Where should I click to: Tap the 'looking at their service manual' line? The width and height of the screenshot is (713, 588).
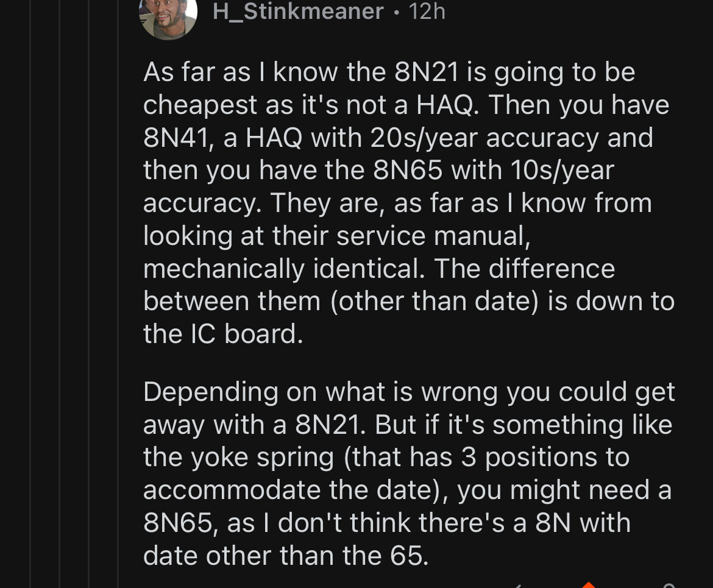(336, 236)
